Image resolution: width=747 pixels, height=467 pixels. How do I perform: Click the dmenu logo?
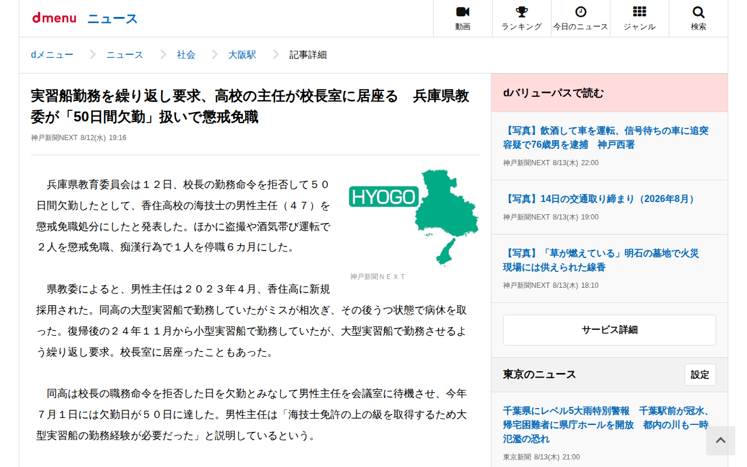coord(54,18)
